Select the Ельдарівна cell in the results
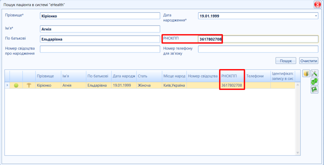Viewport: 324px width, 165px height. pos(99,85)
